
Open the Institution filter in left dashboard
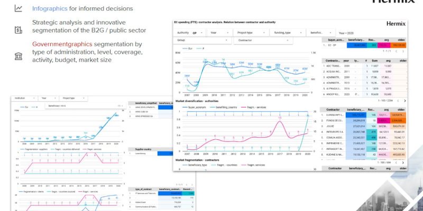pyautogui.click(x=25, y=99)
